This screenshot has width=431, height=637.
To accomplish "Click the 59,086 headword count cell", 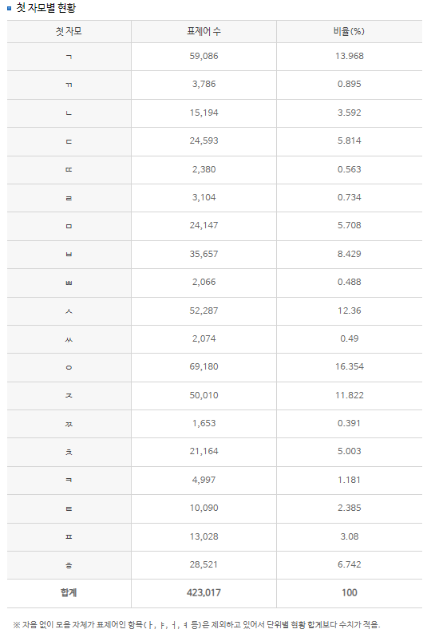I will 204,56.
